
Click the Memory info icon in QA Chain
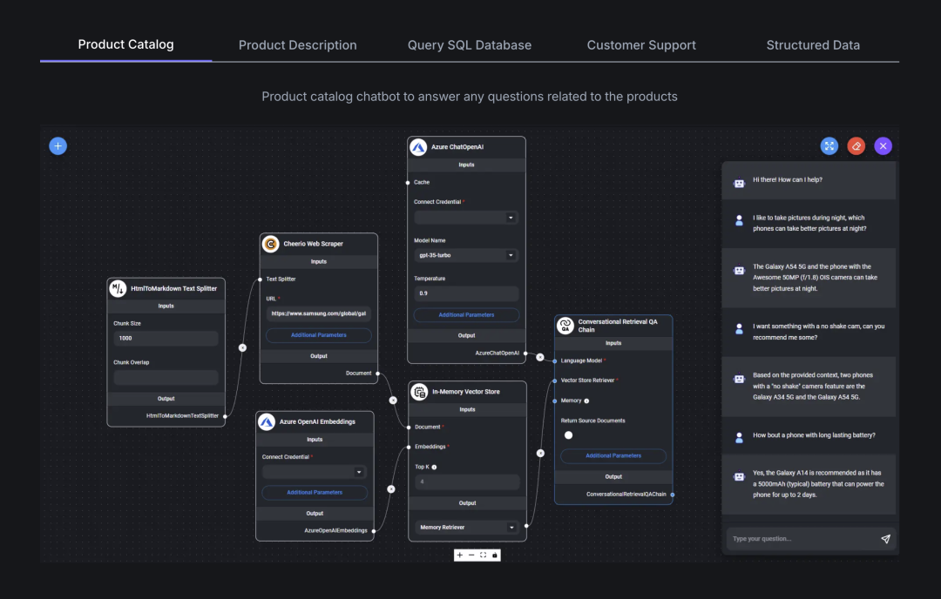click(586, 401)
